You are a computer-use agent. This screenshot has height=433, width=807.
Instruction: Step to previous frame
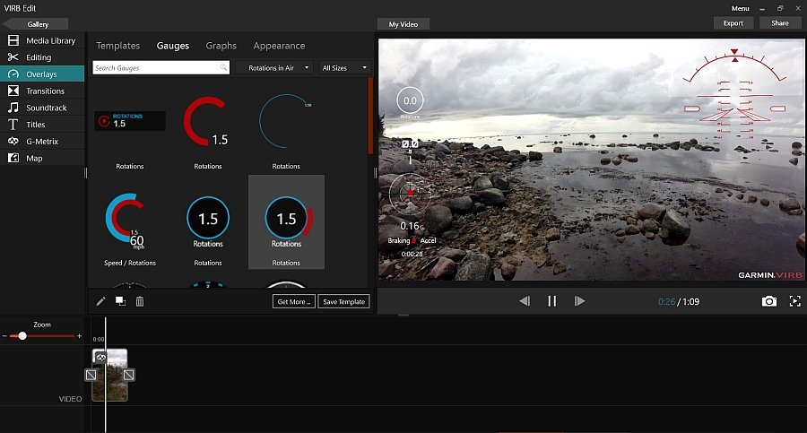point(525,301)
